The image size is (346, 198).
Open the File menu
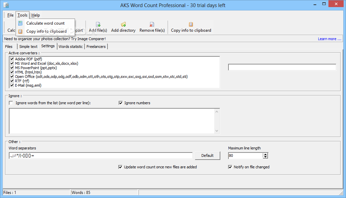(x=10, y=15)
